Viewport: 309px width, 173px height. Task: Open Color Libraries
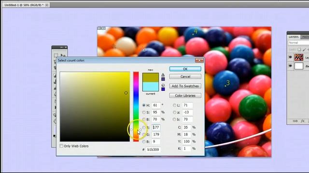point(185,96)
